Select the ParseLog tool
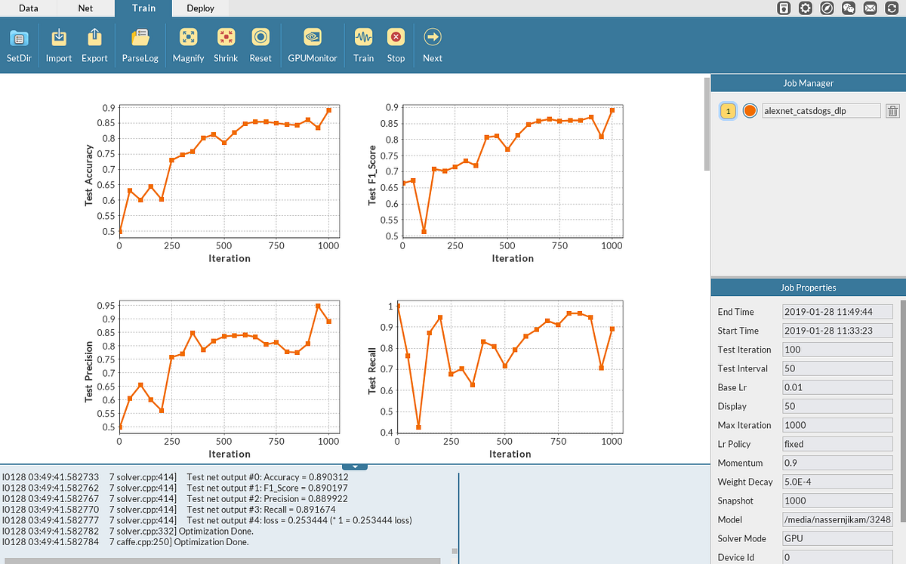This screenshot has width=906, height=564. (140, 44)
